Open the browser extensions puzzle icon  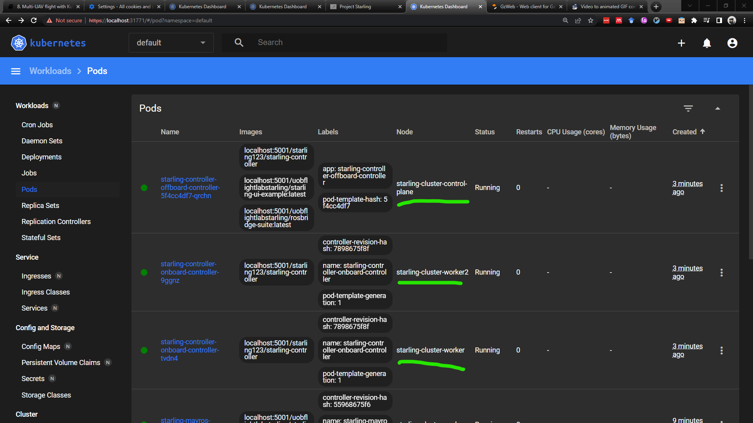coord(694,20)
